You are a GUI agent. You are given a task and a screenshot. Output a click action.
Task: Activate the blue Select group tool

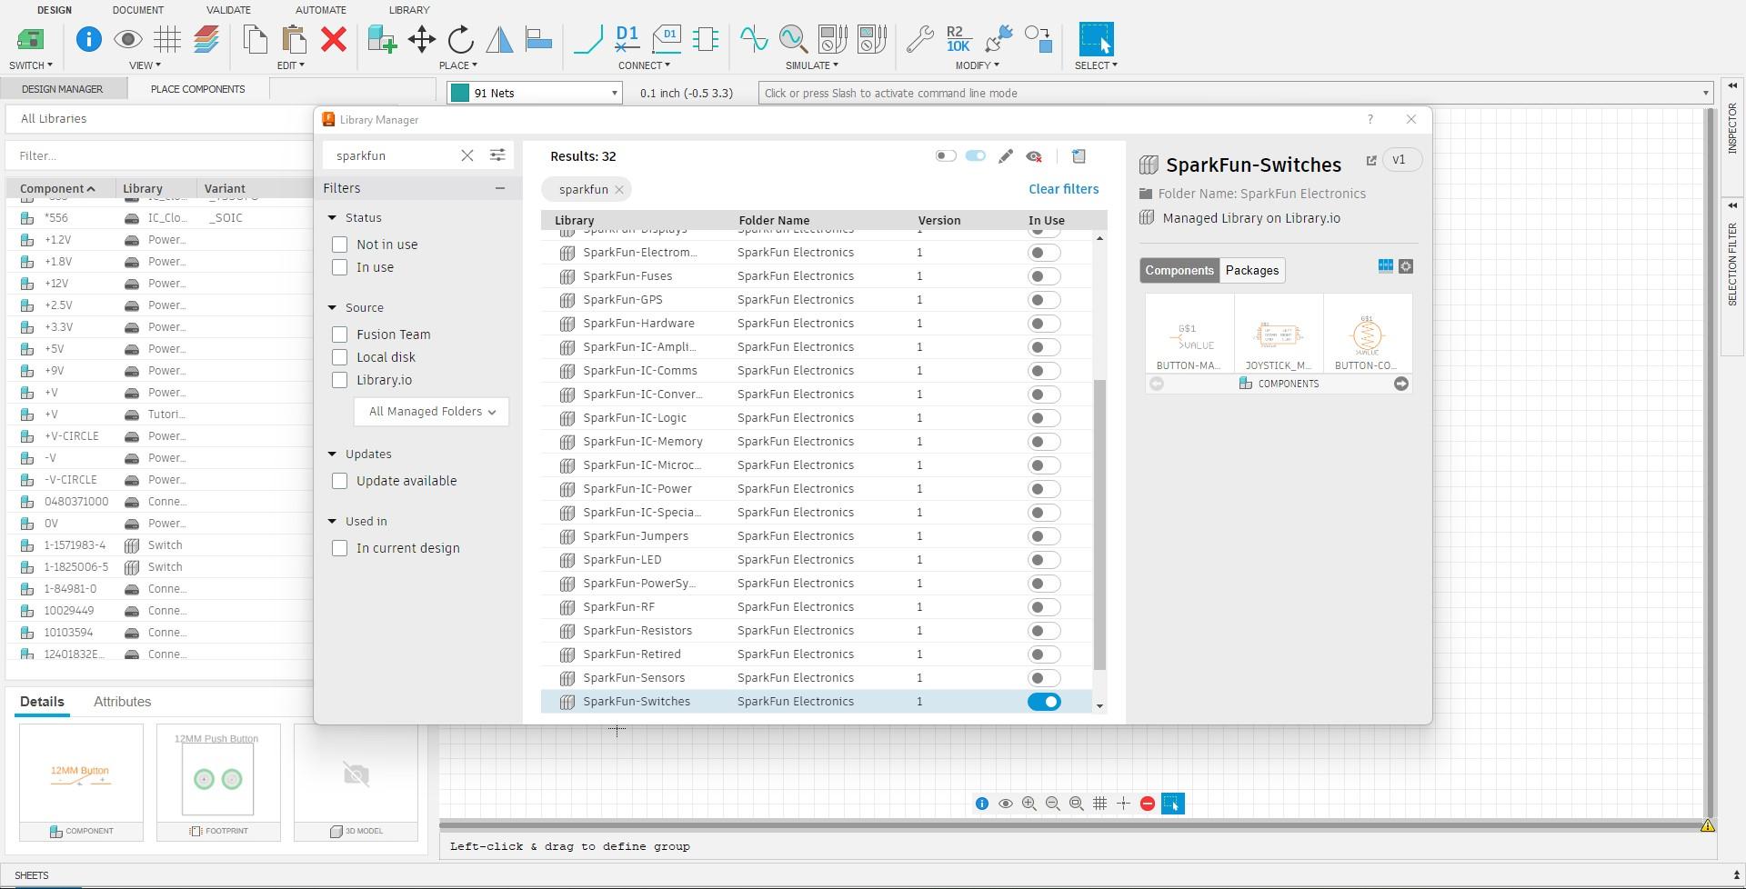[x=1096, y=39]
